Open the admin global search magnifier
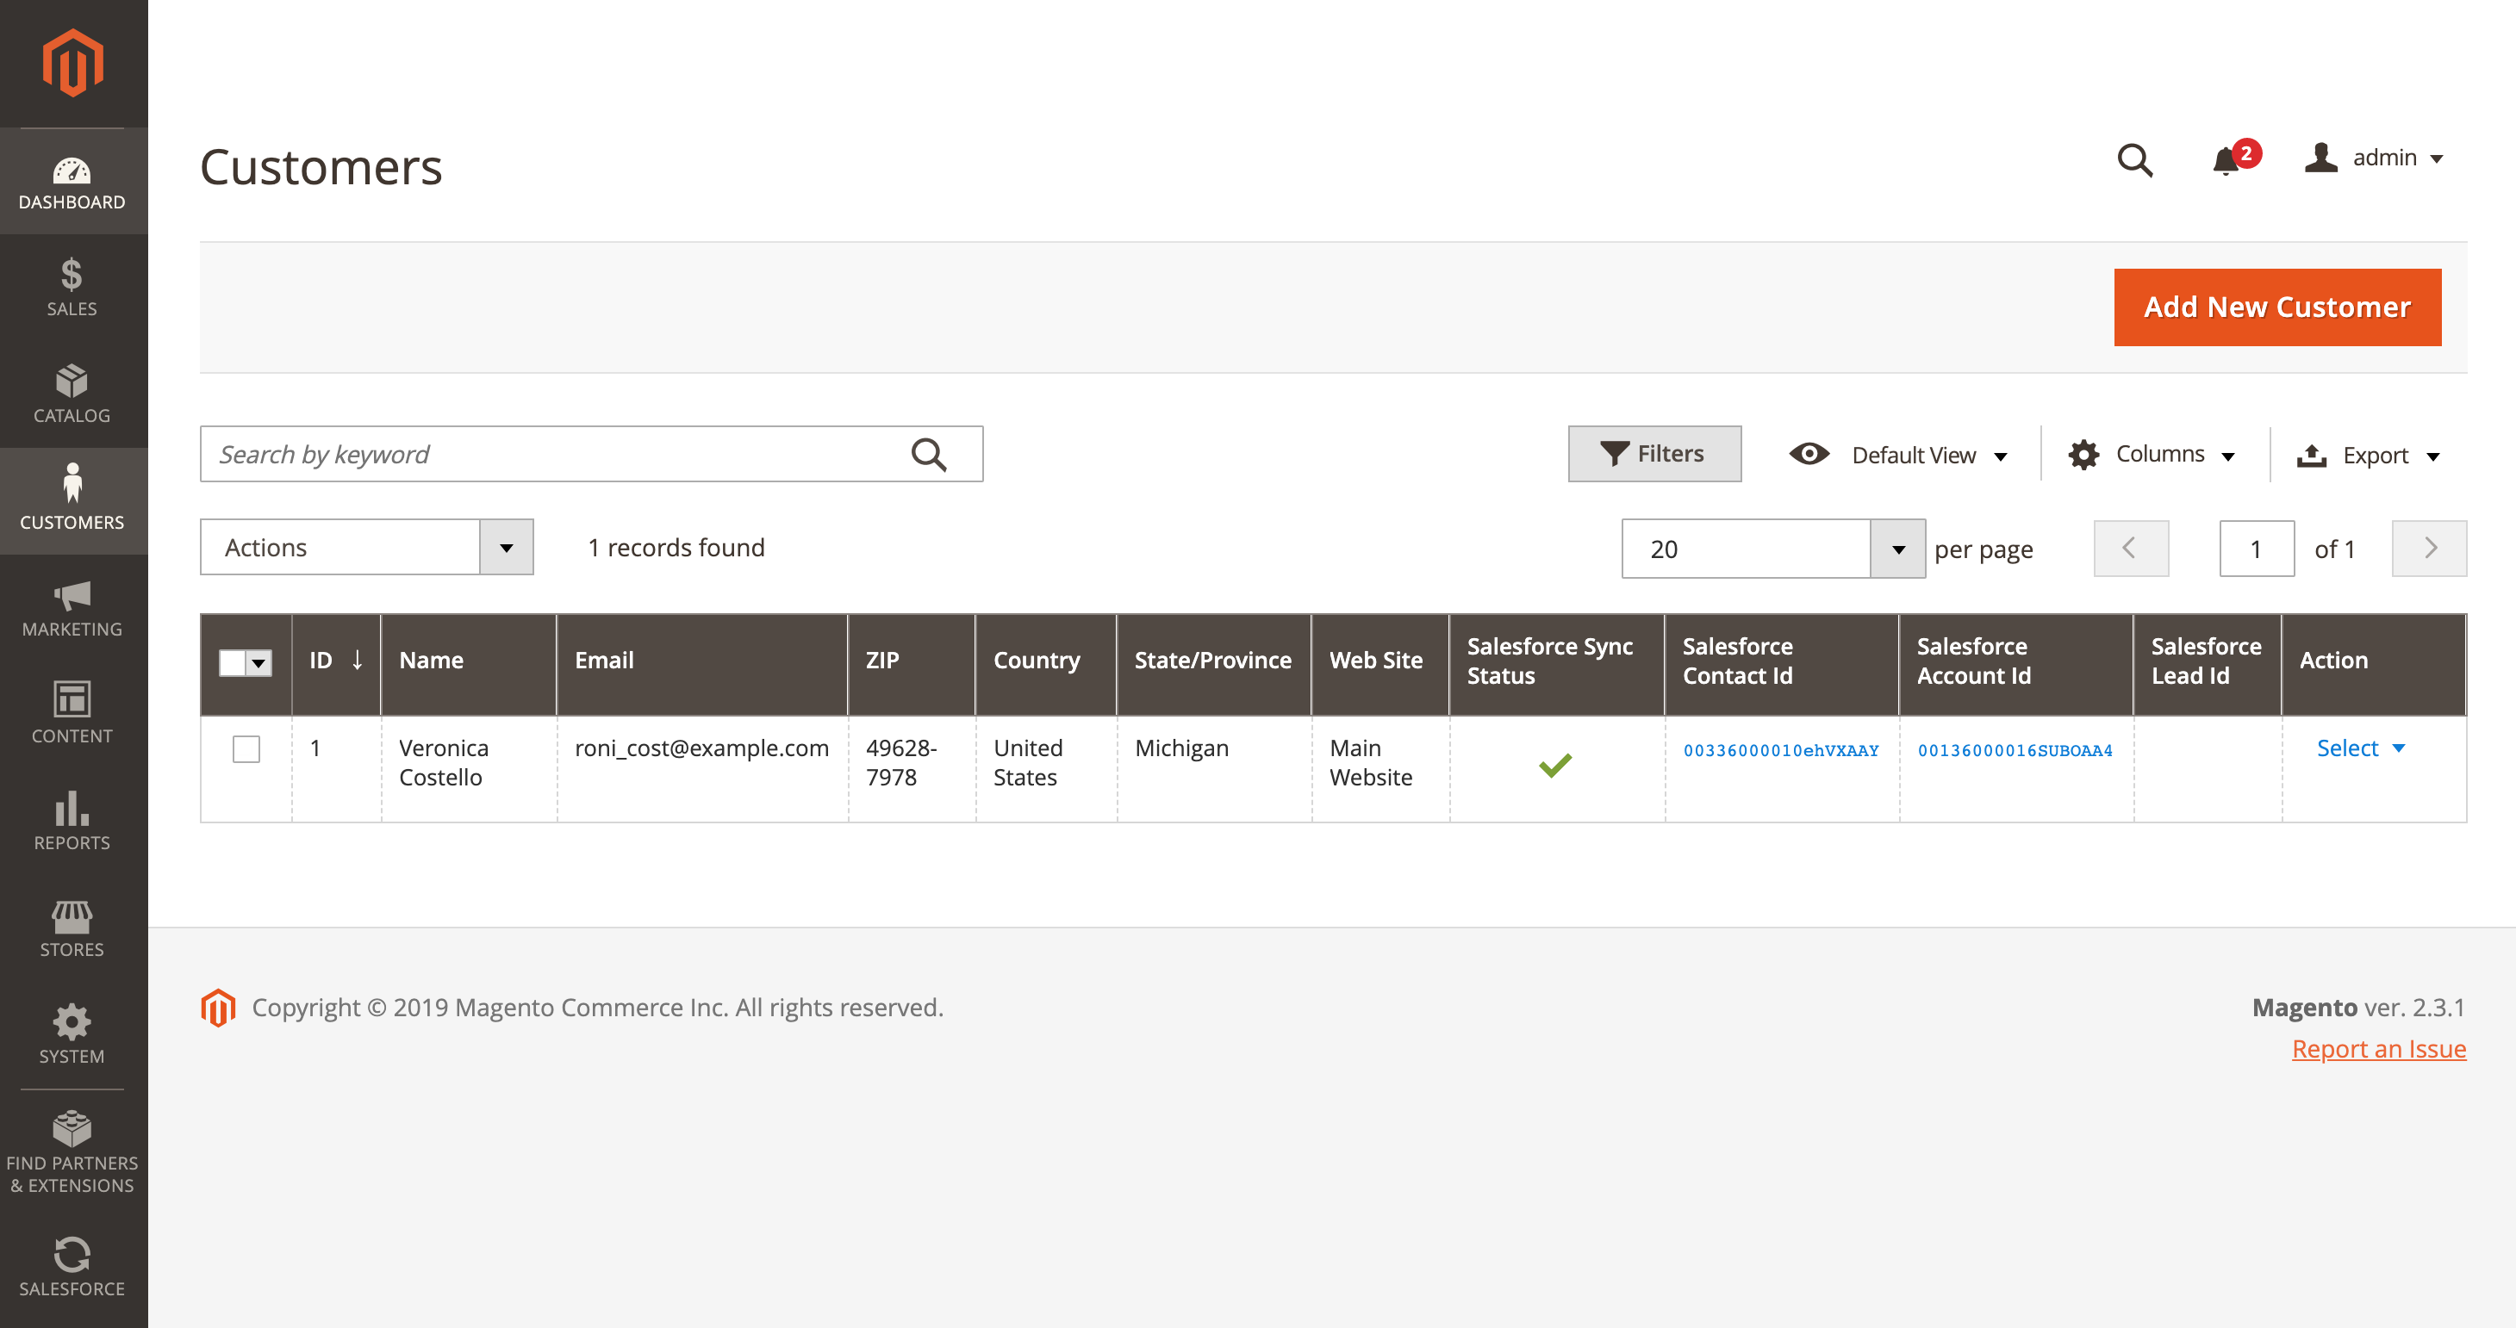This screenshot has width=2516, height=1328. tap(2135, 159)
